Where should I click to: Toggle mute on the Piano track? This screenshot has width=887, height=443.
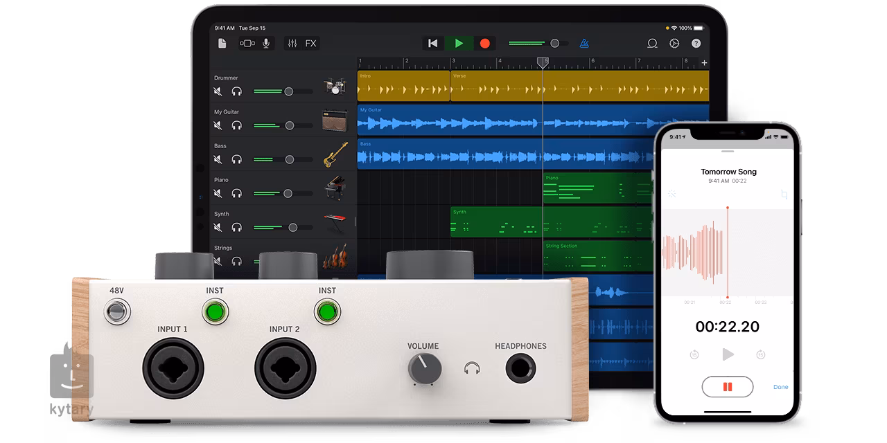tap(218, 193)
